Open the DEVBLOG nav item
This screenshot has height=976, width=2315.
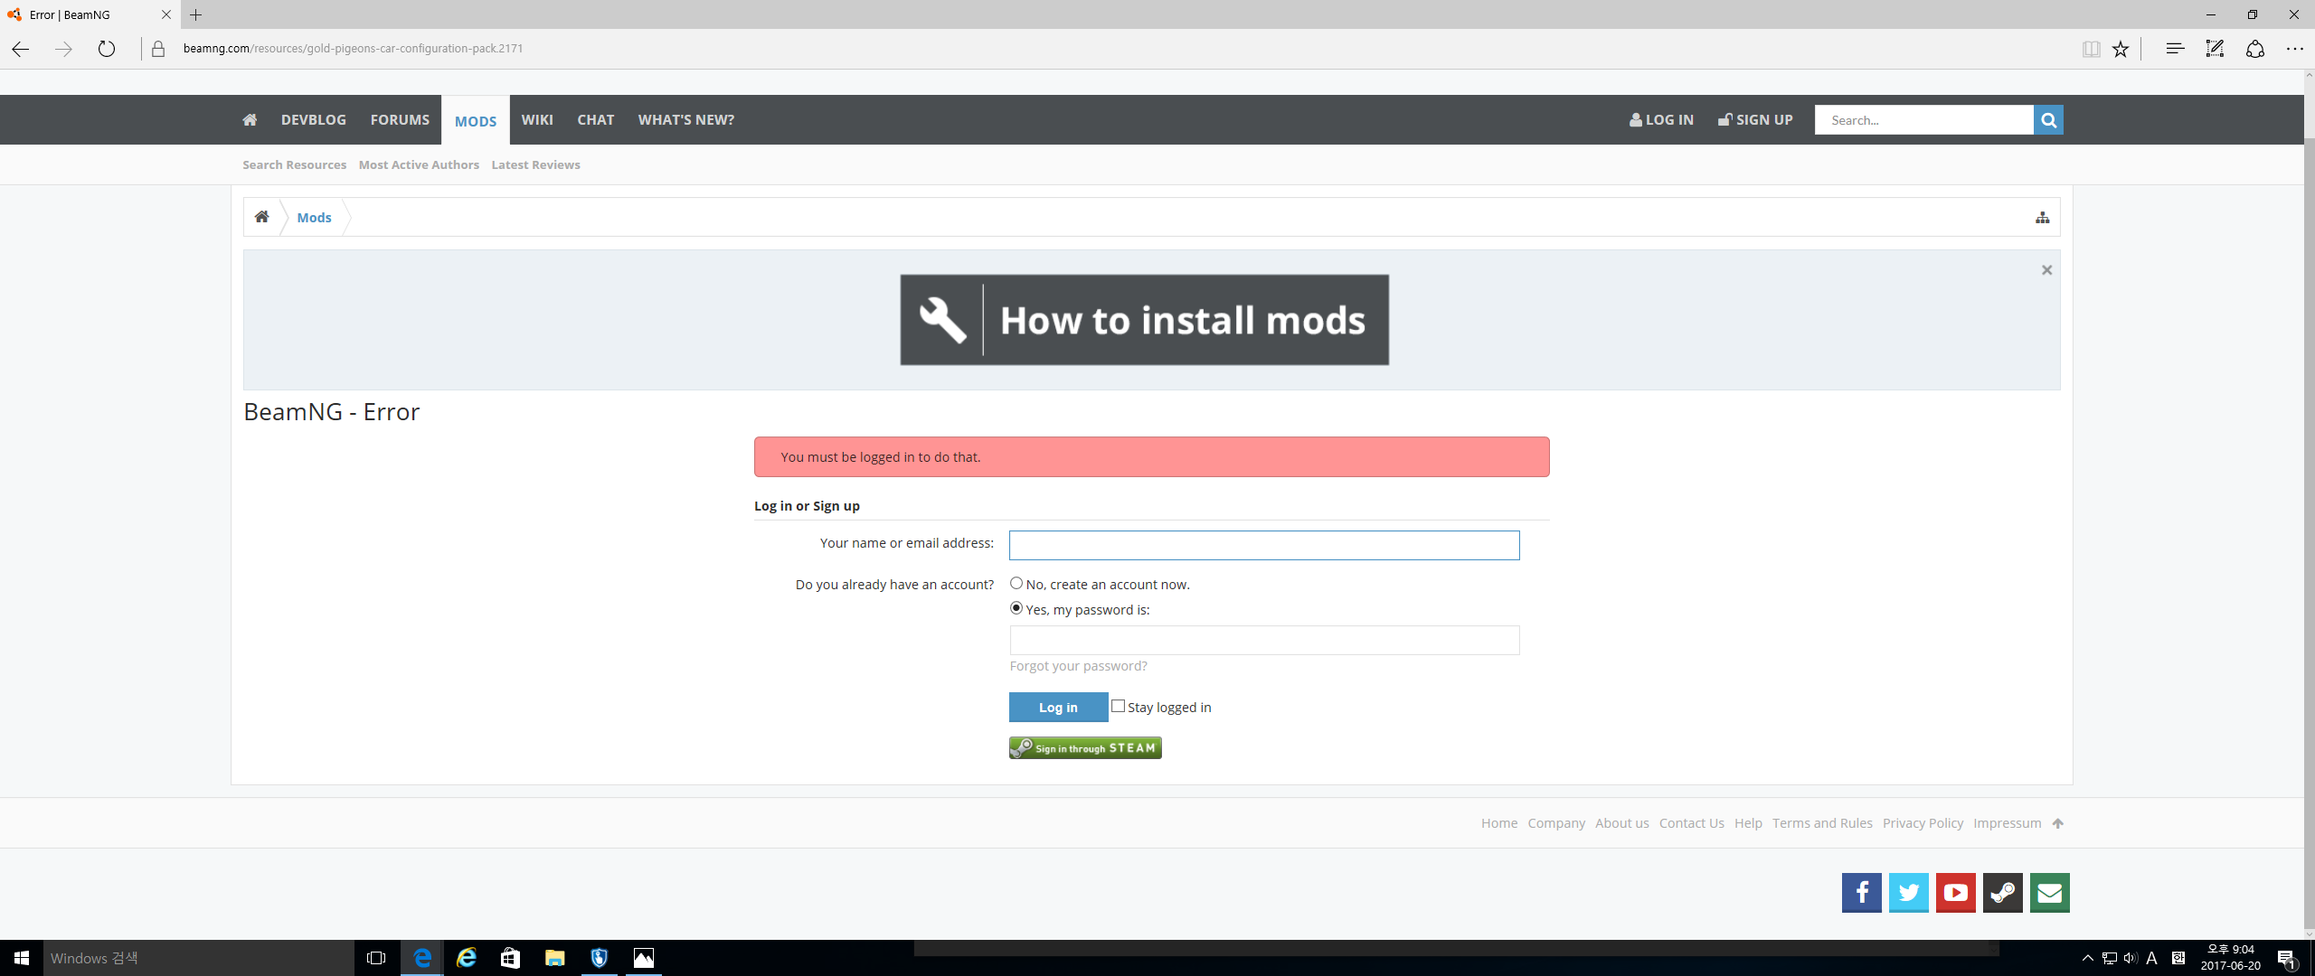[313, 119]
